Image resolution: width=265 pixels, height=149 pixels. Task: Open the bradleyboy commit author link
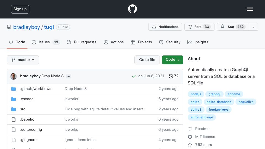pos(30,76)
